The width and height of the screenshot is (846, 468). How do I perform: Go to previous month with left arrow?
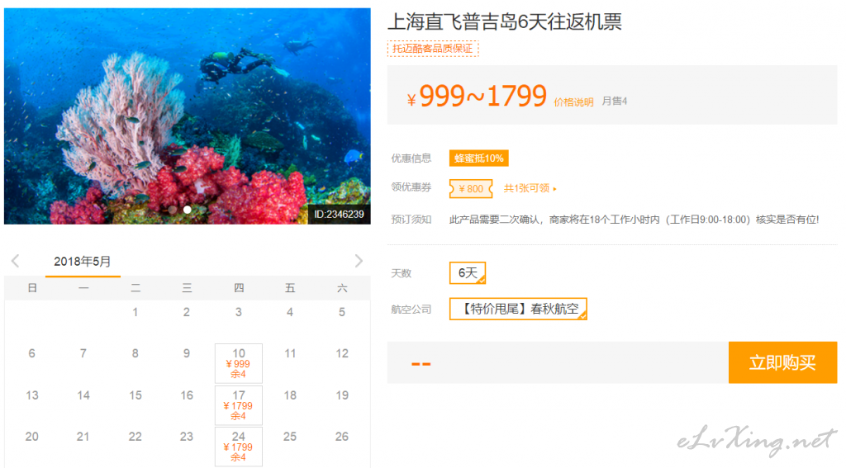(15, 261)
